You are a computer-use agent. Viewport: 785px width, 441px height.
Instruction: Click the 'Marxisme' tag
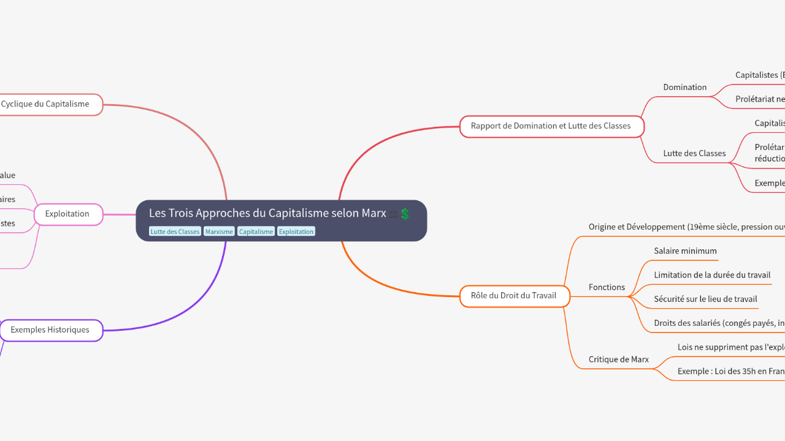(219, 232)
